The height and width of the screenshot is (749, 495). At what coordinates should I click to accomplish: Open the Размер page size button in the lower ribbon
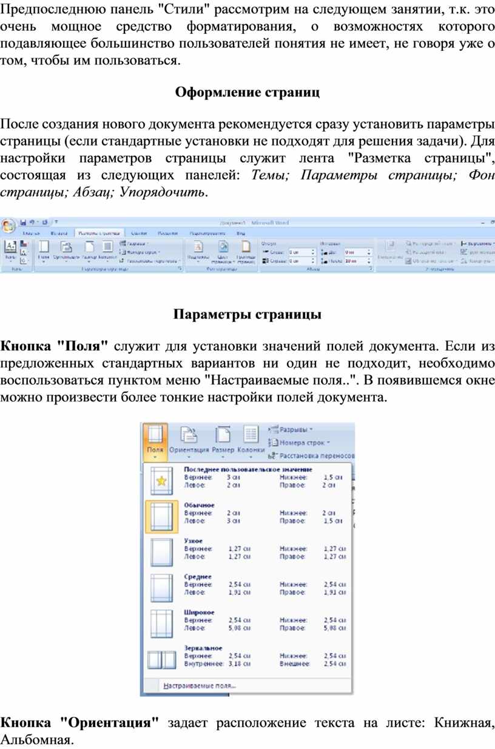223,441
